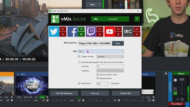Click the Characters limit field showing 300
Viewport: 190px width, 107px height.
(102, 84)
